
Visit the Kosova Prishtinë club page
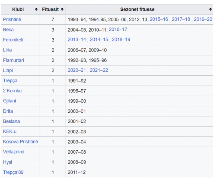pos(20,142)
